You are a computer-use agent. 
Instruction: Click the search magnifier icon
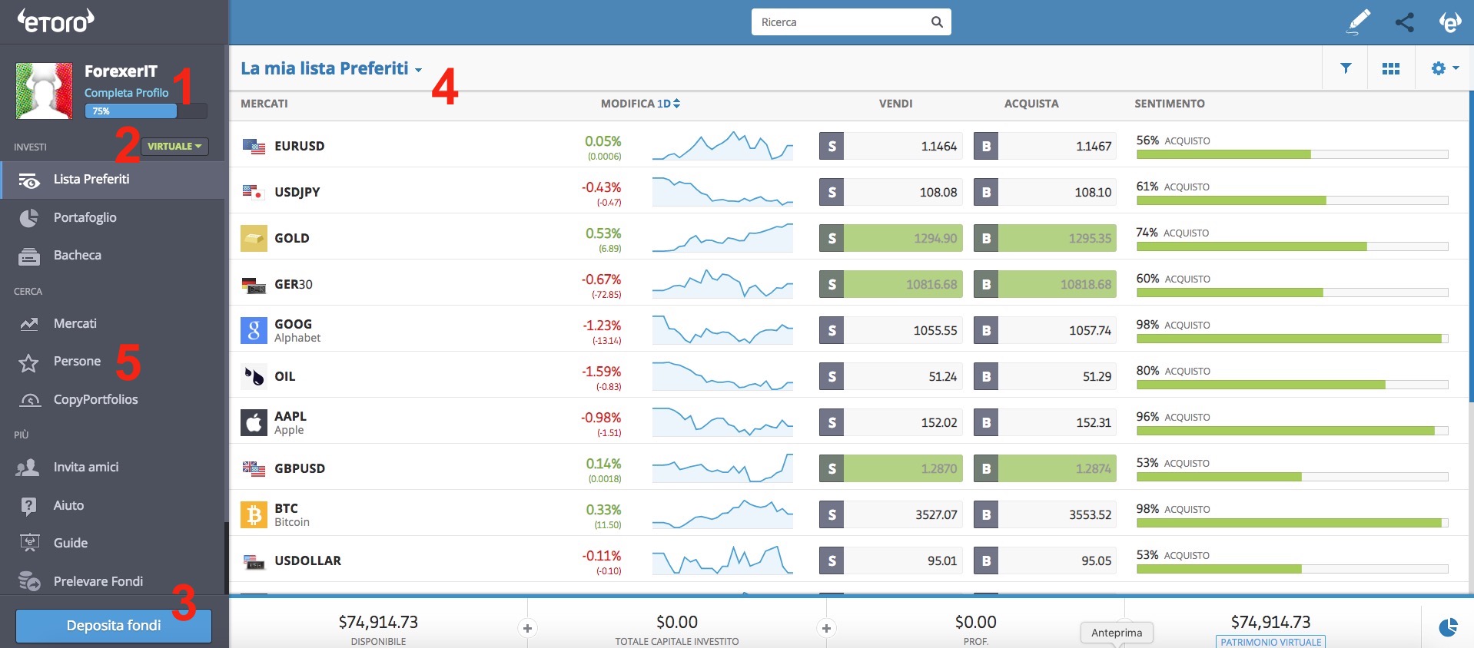(x=937, y=21)
